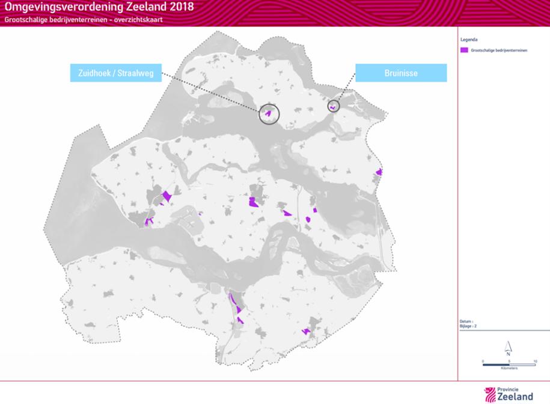The height and width of the screenshot is (404, 550).
Task: Click the small circle marker for Bruinisse
Action: click(x=333, y=106)
